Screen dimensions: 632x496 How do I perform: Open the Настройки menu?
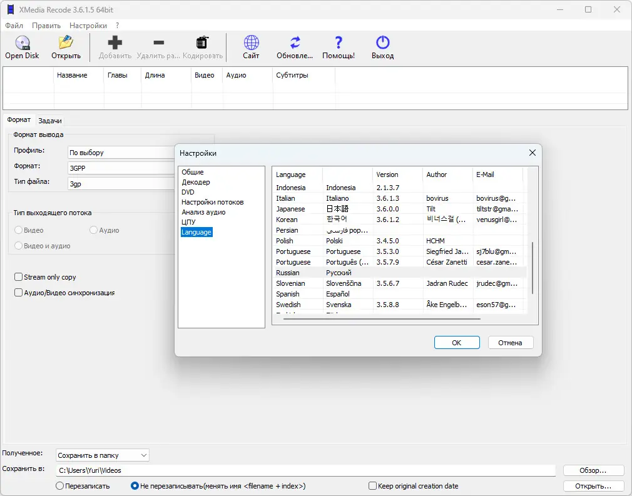[x=88, y=26]
